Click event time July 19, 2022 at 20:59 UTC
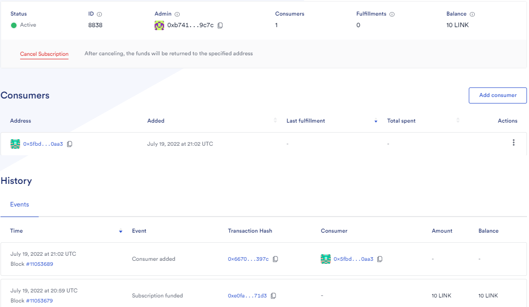 44,291
